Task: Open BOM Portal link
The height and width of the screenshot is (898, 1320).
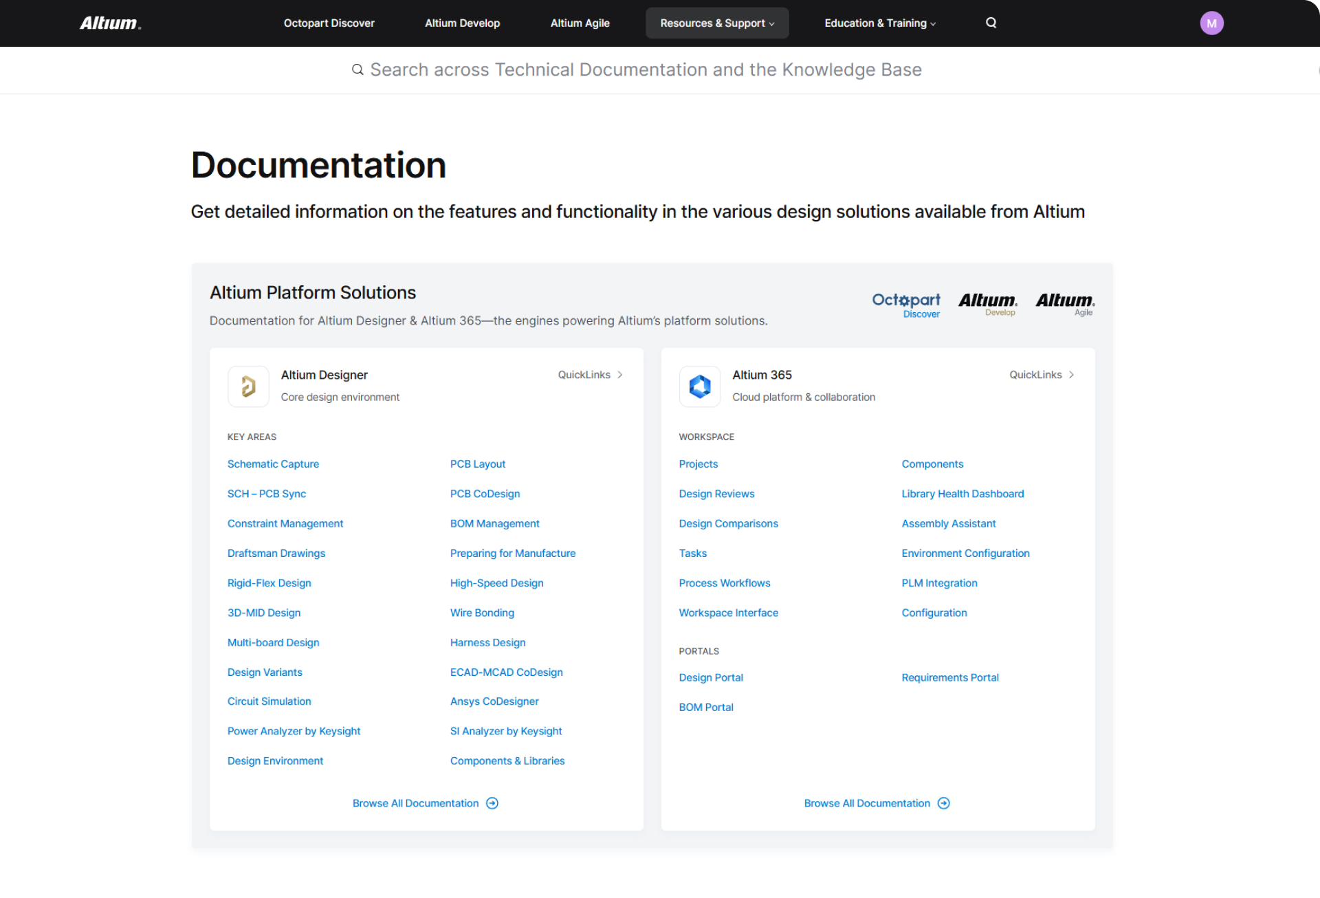Action: click(x=706, y=707)
